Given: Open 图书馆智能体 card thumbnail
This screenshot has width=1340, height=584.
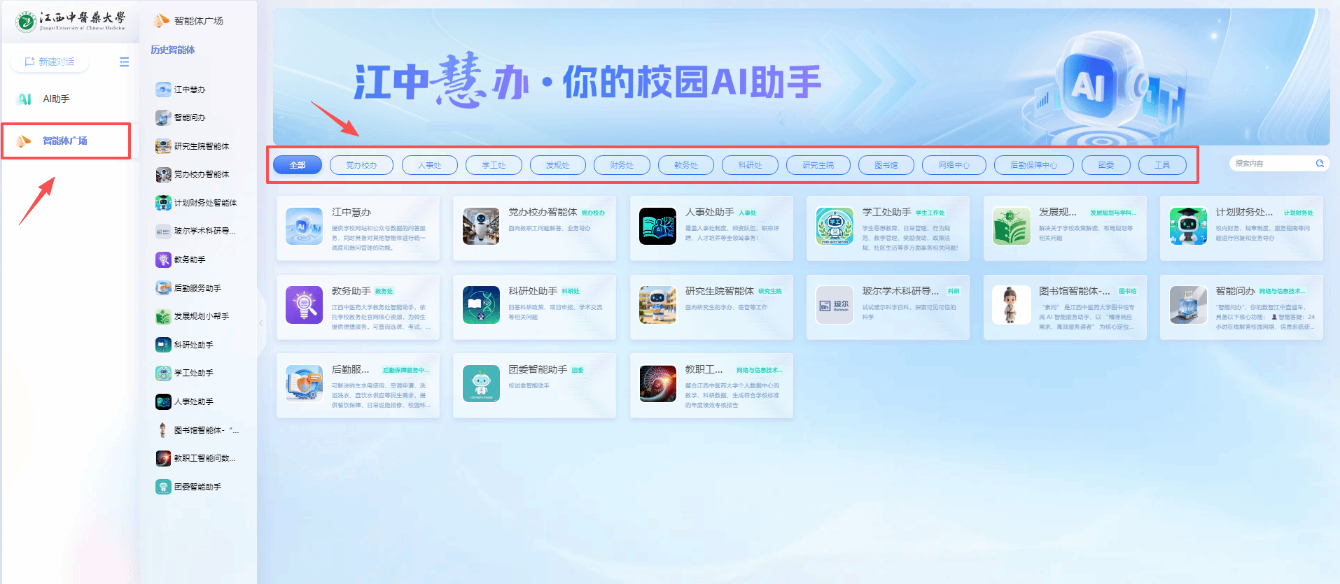Looking at the screenshot, I should tap(1011, 305).
